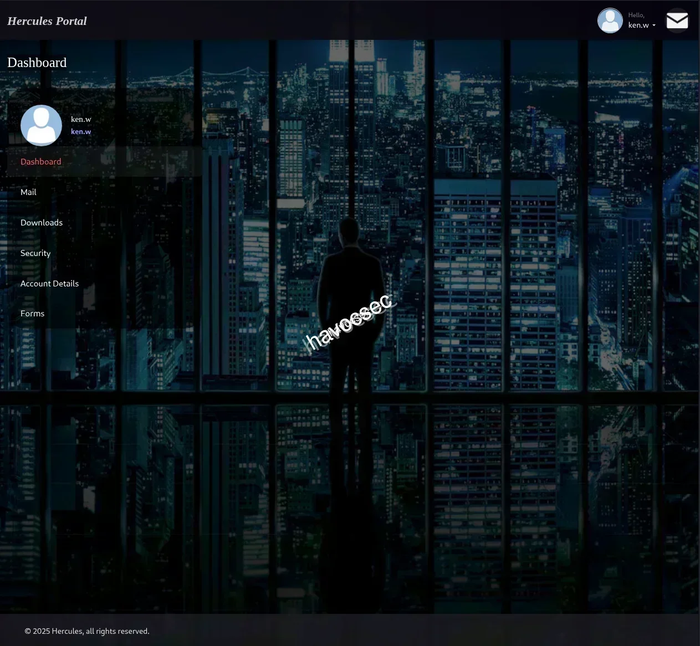Click the 'Hello,' greeting text in header

click(636, 15)
